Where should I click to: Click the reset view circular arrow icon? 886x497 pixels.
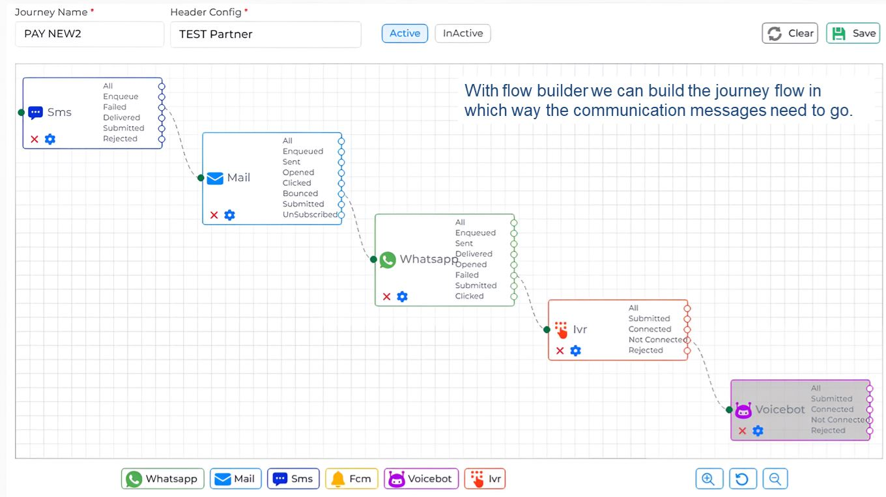click(743, 478)
